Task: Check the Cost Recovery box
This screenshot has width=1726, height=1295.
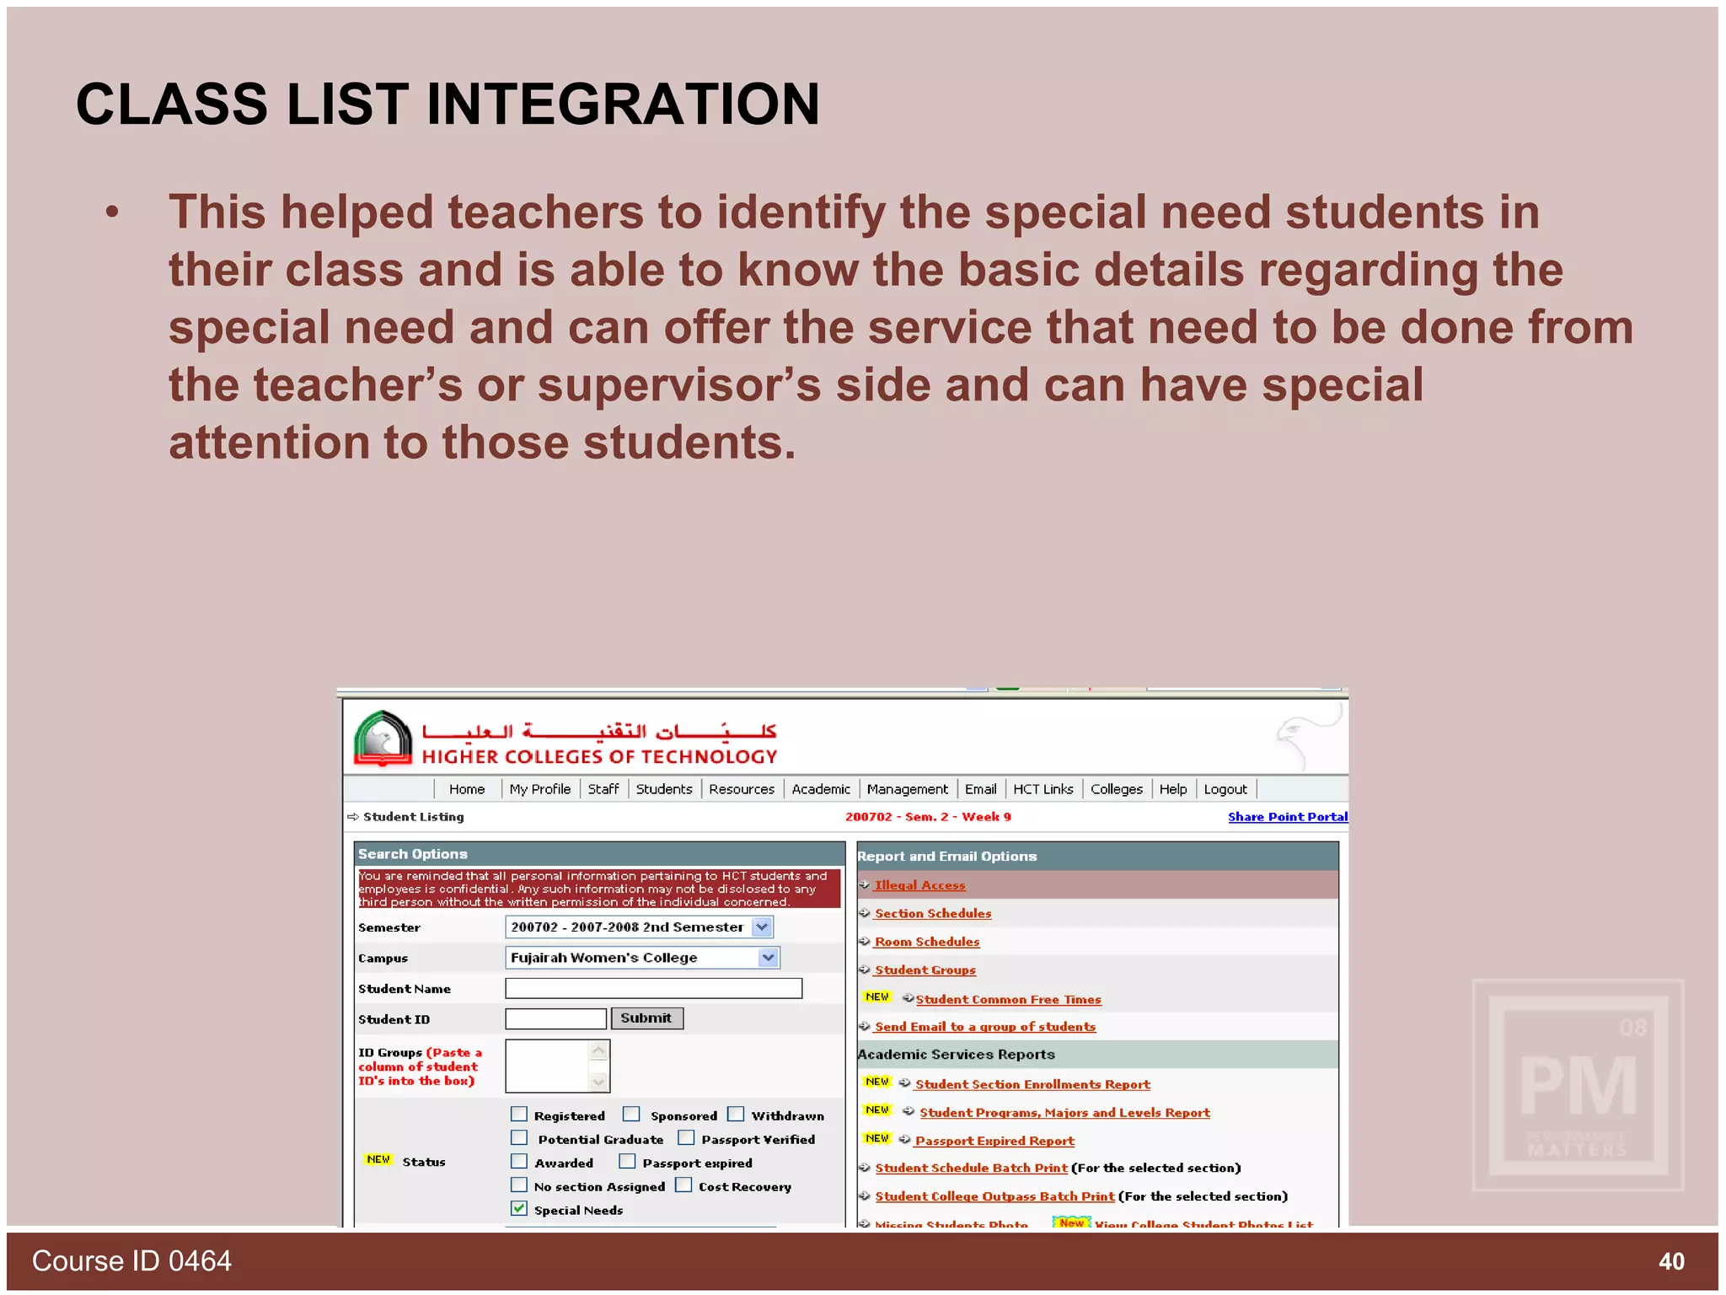Action: [683, 1185]
